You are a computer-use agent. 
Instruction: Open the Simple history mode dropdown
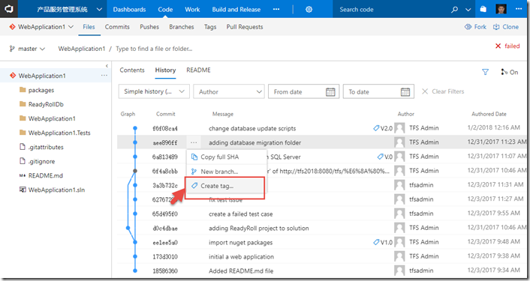(154, 91)
